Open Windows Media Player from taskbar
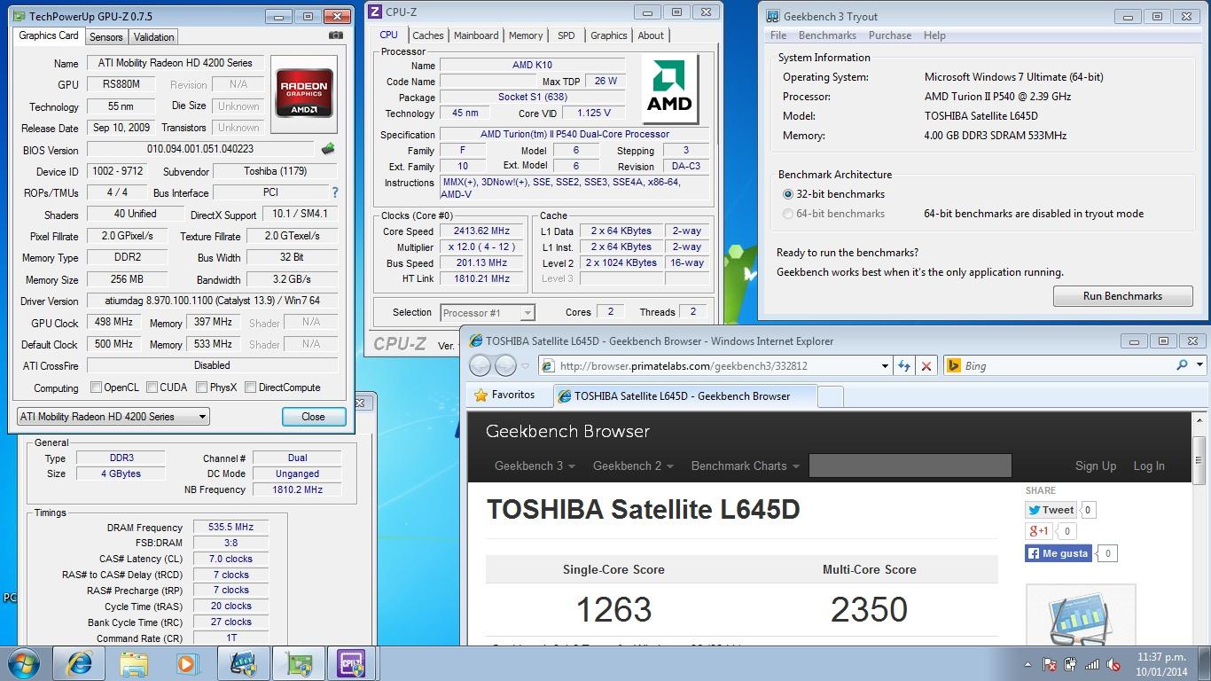 click(x=186, y=663)
